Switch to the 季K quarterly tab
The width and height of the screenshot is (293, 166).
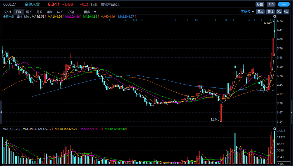50,12
